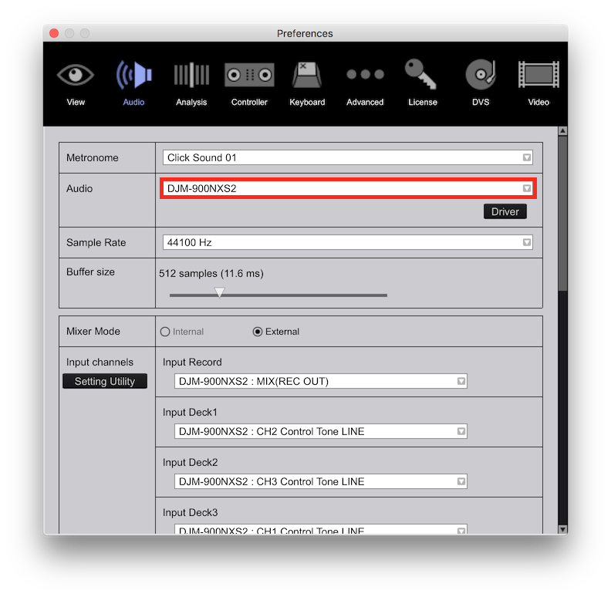Open the Metronome Click Sound 01 dropdown

tap(348, 157)
